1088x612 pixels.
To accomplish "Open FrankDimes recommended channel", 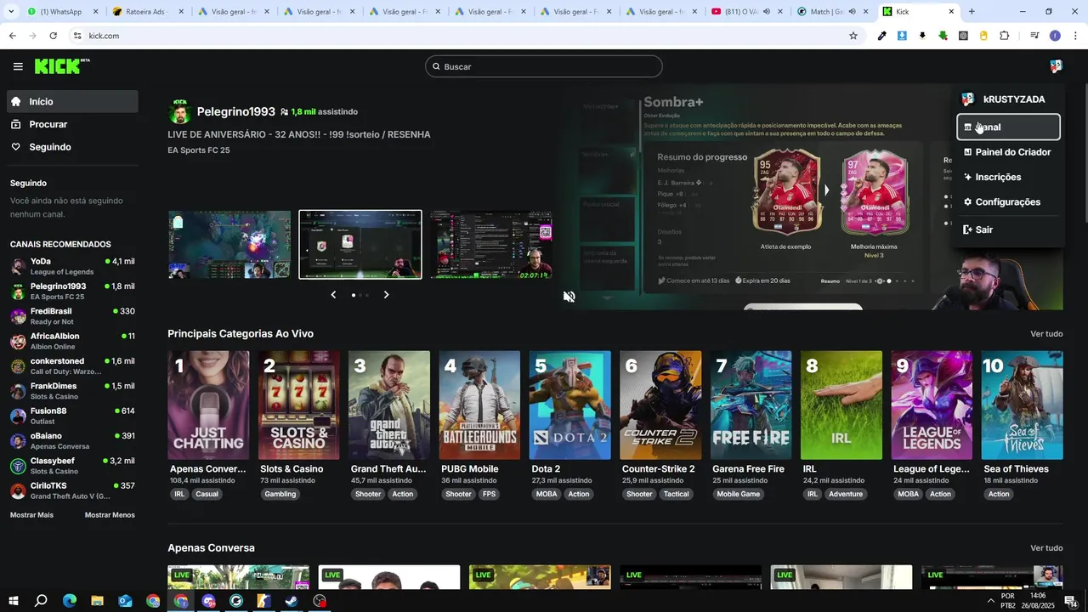I will click(x=72, y=391).
